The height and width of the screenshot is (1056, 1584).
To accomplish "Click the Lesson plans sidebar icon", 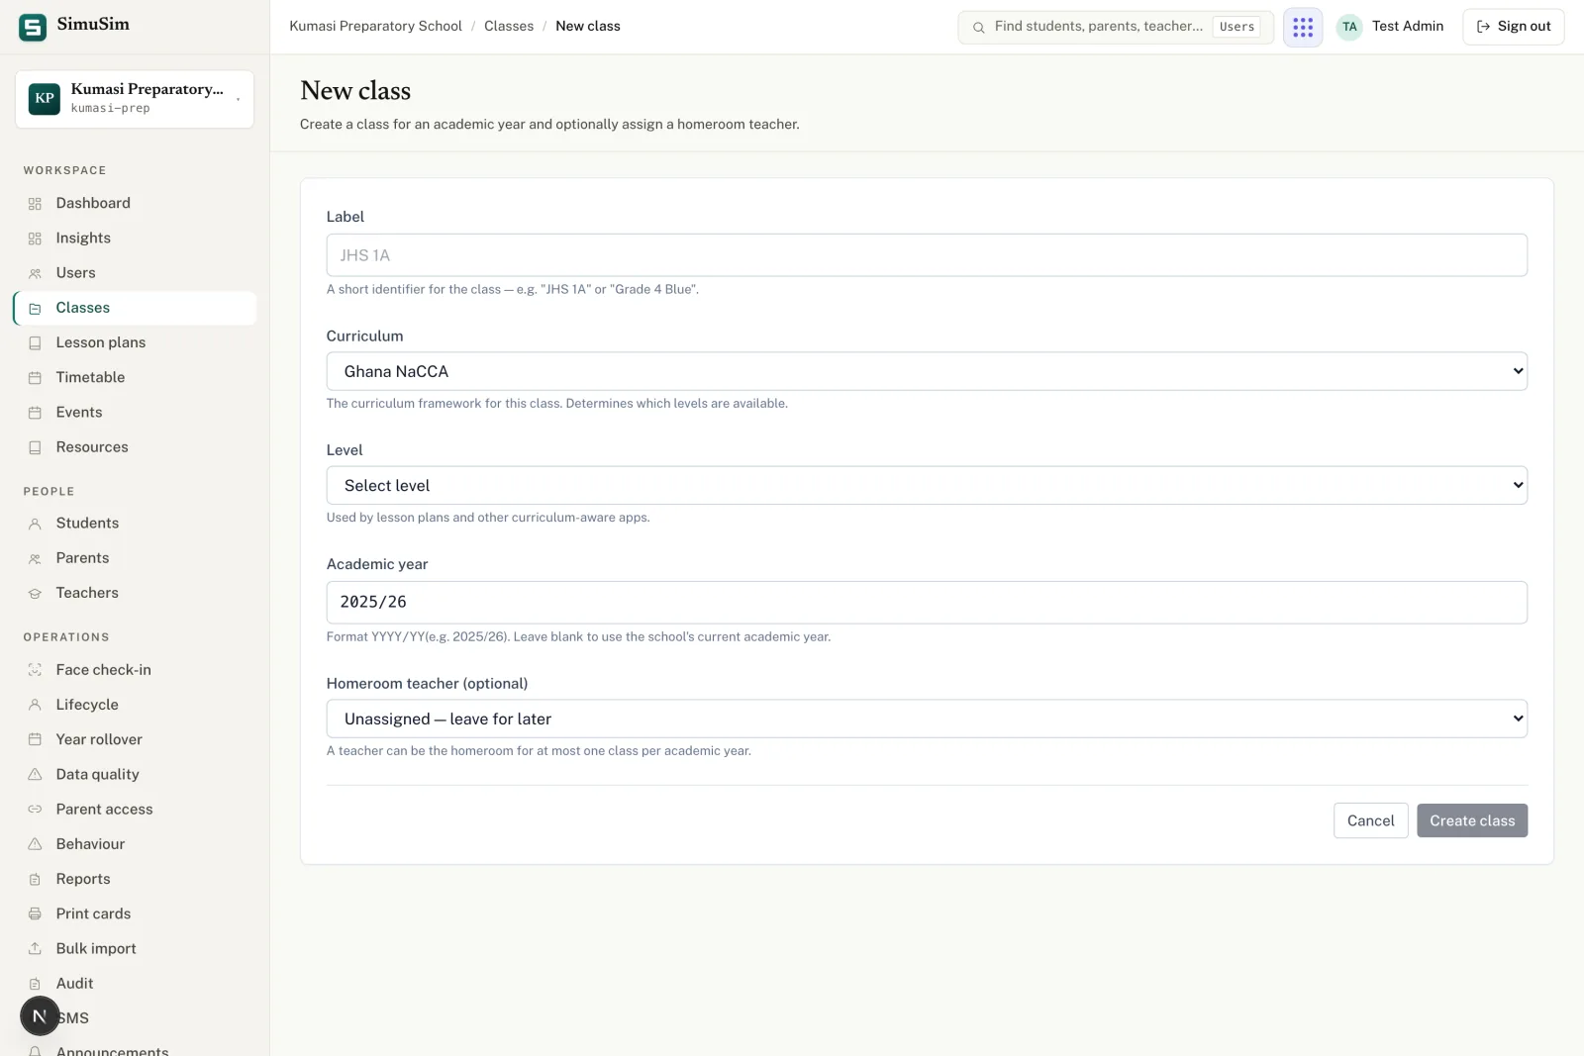I will pyautogui.click(x=35, y=343).
